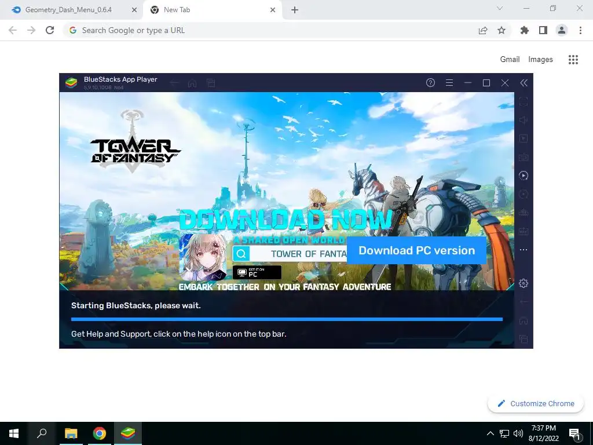This screenshot has width=593, height=445.
Task: Open Chrome extensions puzzle icon
Action: (525, 30)
